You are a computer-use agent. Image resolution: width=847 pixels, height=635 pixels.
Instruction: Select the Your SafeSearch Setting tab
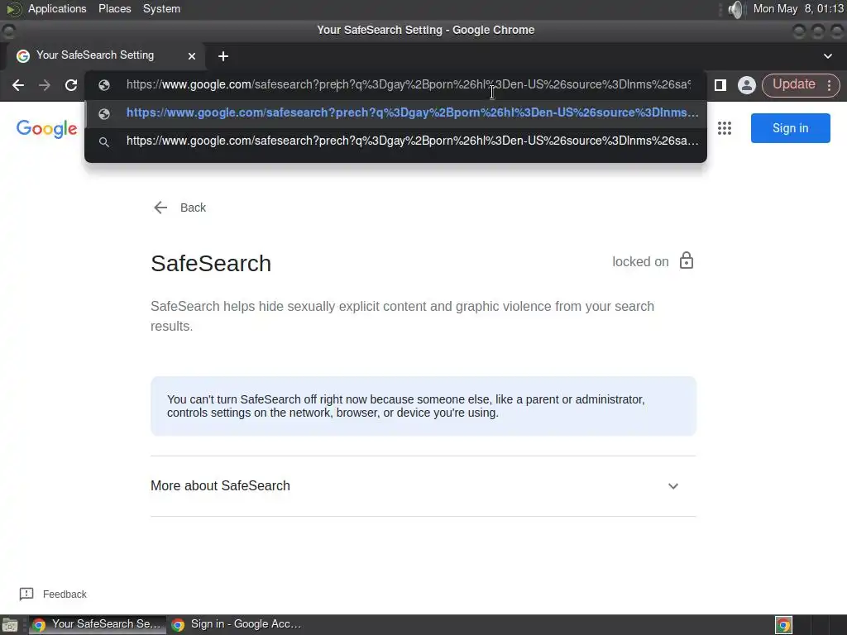[x=105, y=55]
